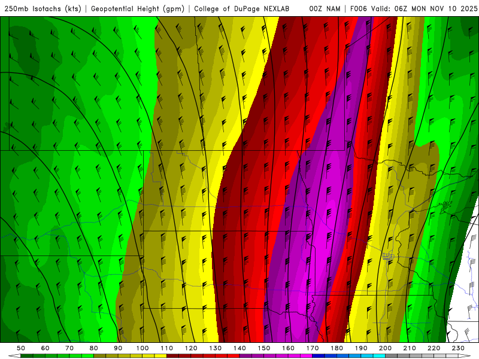Click the bright yellow swatch in the color bar

(x=160, y=356)
